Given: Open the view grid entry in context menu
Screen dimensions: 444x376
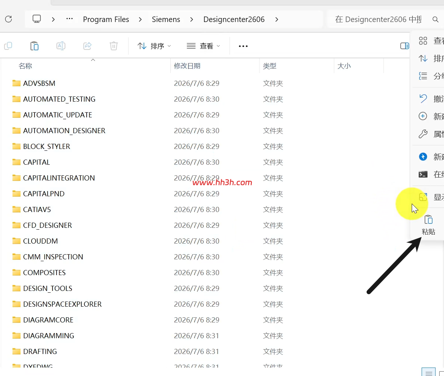Looking at the screenshot, I should pos(430,41).
